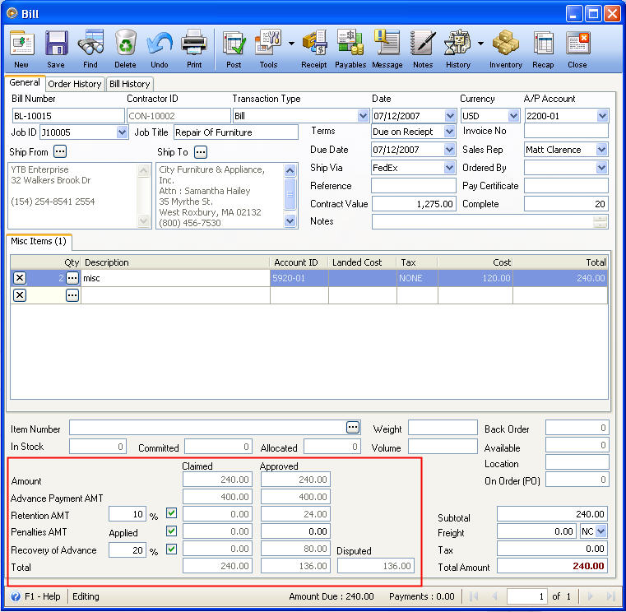The width and height of the screenshot is (626, 612).
Task: Expand the History dropdown arrow
Action: click(x=480, y=44)
